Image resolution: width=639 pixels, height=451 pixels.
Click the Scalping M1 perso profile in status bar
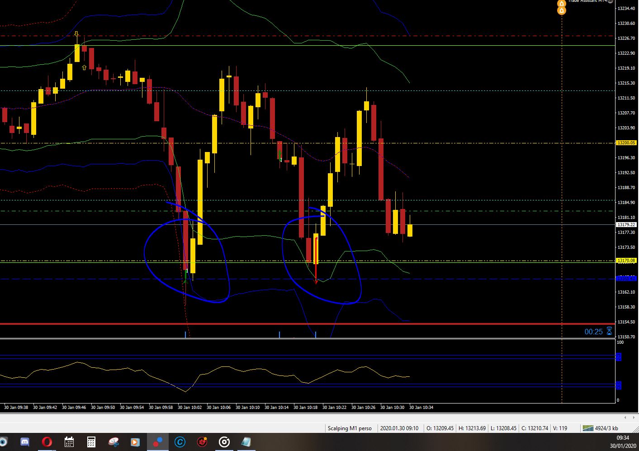(350, 428)
